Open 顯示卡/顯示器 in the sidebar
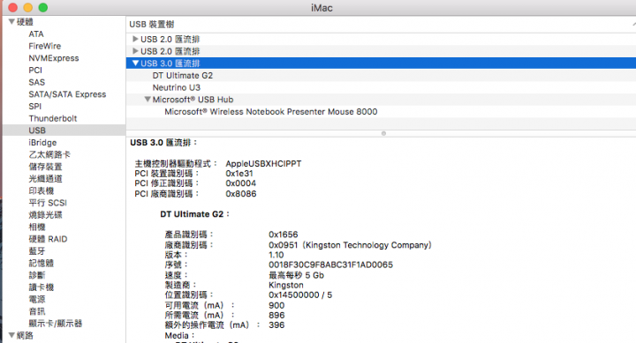Screen dimensions: 636x343 coord(55,324)
